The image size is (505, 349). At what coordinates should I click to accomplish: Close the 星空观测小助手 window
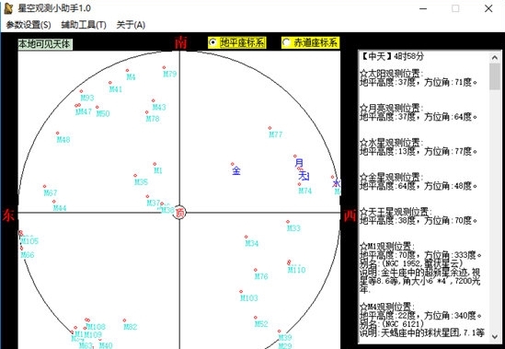tap(488, 8)
